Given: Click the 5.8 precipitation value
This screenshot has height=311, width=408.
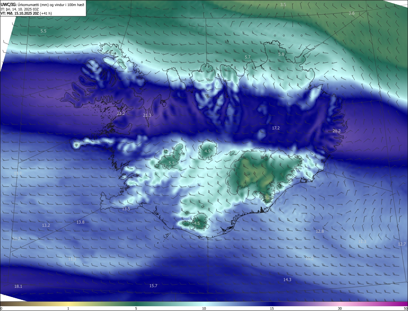Looking at the screenshot, I should (281, 54).
